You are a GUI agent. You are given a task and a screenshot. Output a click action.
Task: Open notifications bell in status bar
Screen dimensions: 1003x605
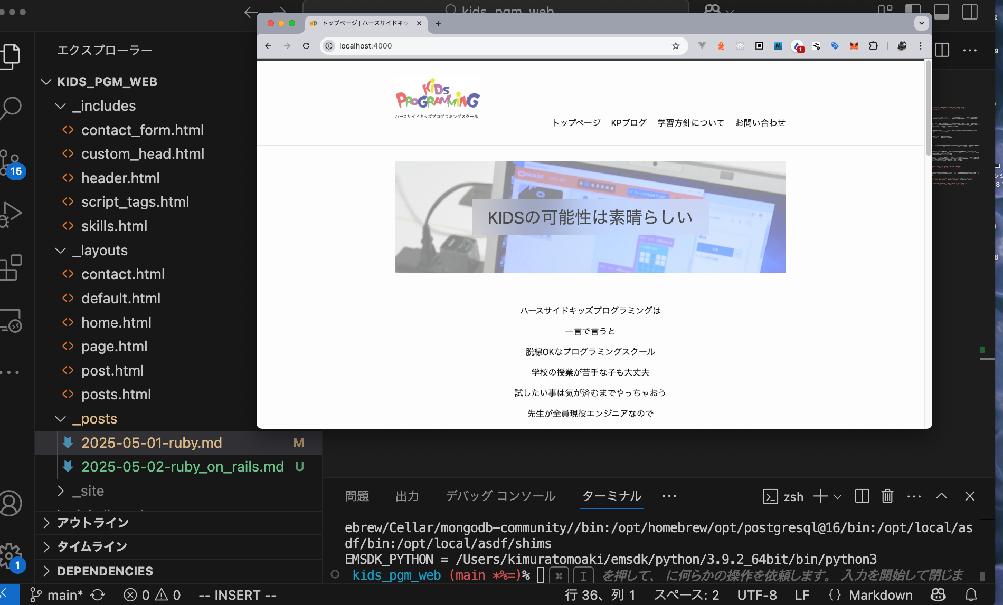click(x=971, y=595)
